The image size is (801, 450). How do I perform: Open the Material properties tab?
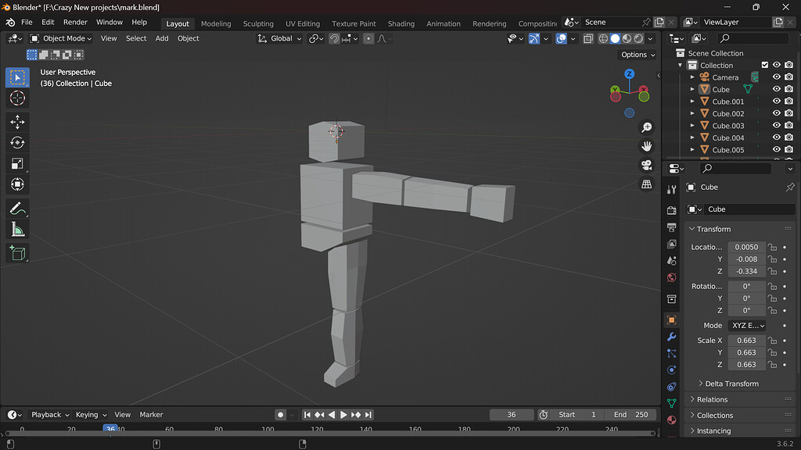tap(672, 420)
